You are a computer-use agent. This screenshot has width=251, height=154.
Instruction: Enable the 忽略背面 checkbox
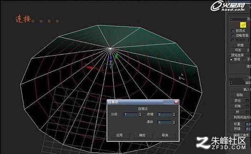click(233, 35)
